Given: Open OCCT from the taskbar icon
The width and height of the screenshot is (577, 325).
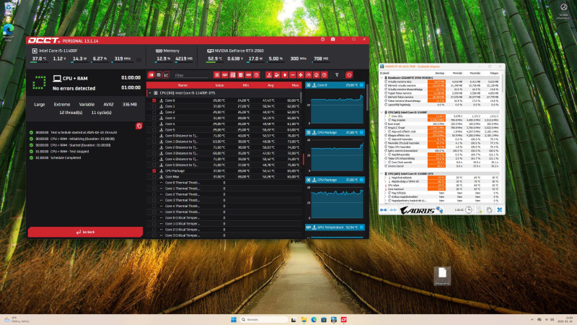Looking at the screenshot, I should coord(344,319).
